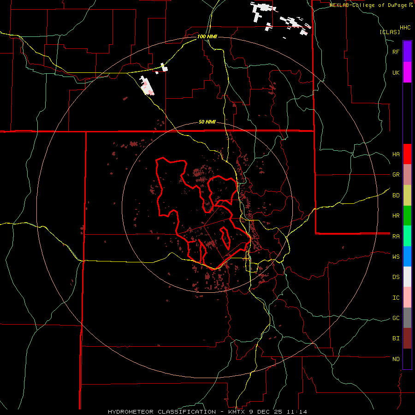
Task: Click the 9 DEC 25 date stamp
Action: tap(266, 412)
